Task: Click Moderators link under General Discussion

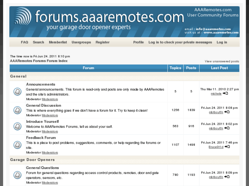Action: tap(50, 115)
